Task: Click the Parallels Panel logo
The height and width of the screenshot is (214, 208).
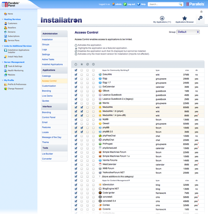Action: tap(11, 4)
